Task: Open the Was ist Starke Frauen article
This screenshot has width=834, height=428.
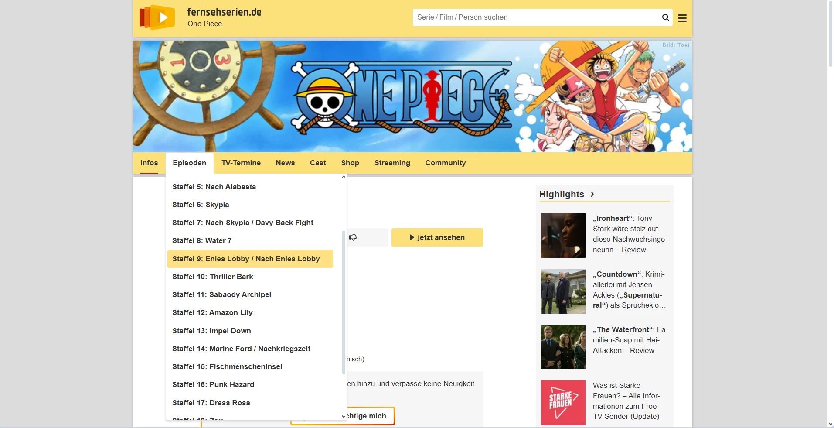Action: coord(626,401)
